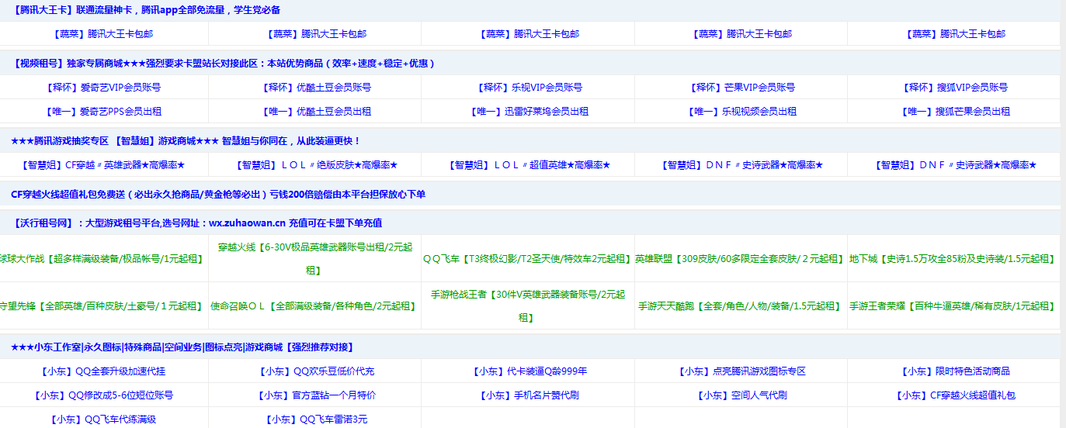The image size is (1066, 428).
Task: Open 【小东】点亮腾讯游戏图标专区
Action: point(742,371)
